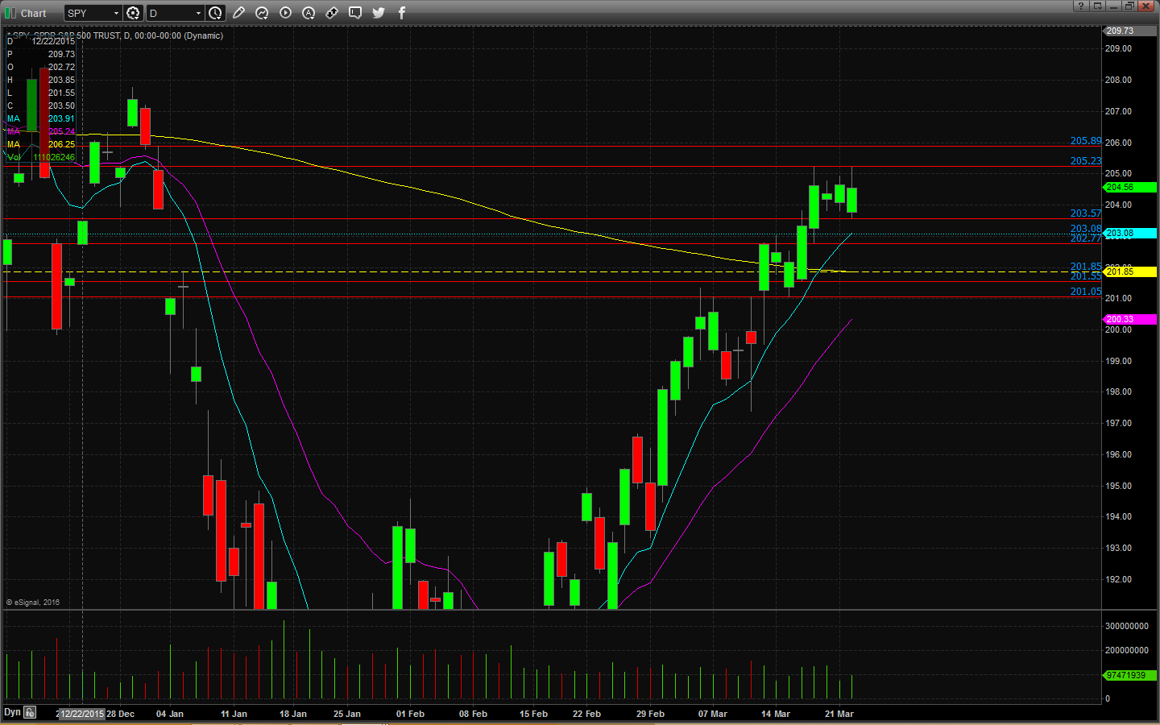The image size is (1160, 725).
Task: Open the window options dropdown icon
Action: pyautogui.click(x=1097, y=6)
